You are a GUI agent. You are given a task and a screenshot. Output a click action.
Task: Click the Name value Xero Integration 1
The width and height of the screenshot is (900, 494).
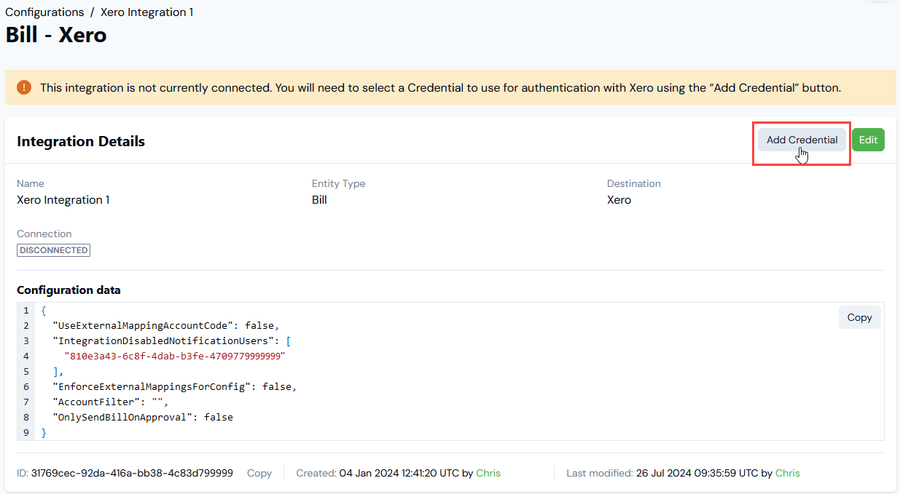pyautogui.click(x=63, y=199)
